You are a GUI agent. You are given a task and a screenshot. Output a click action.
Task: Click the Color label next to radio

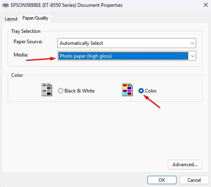coord(151,91)
